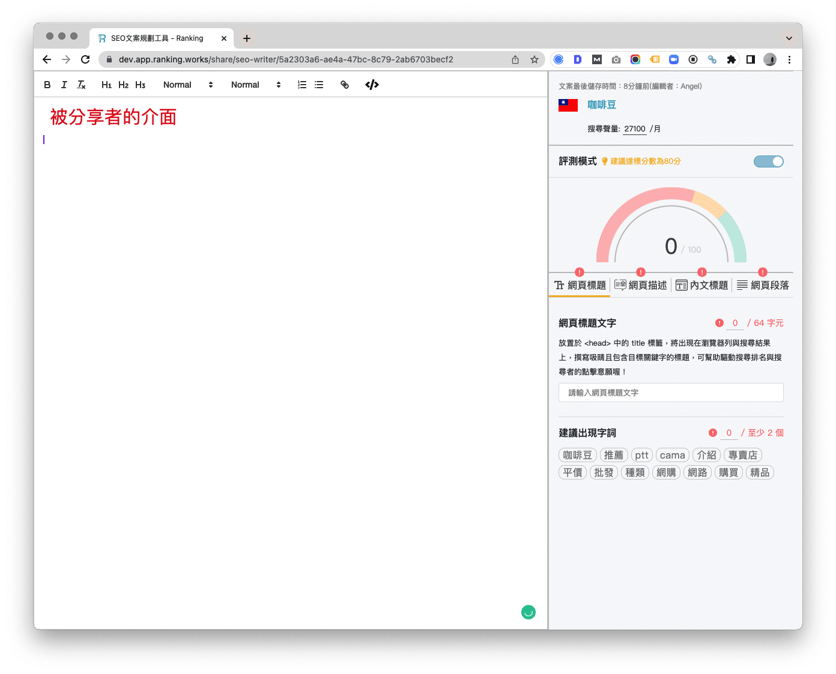Apply italic formatting
The width and height of the screenshot is (836, 674).
[64, 85]
